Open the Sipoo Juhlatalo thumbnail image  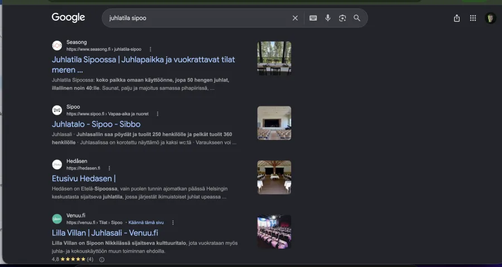click(x=274, y=123)
